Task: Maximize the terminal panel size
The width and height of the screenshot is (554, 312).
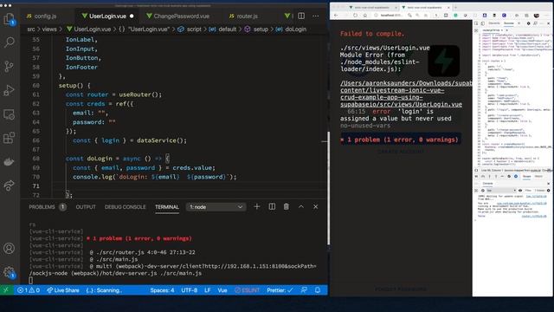Action: point(301,206)
